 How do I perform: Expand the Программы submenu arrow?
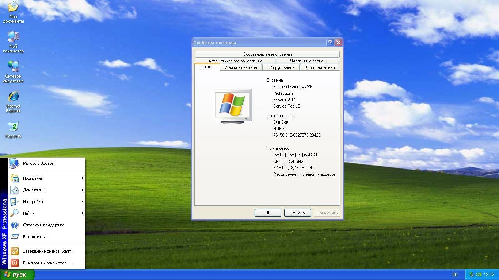pos(83,178)
